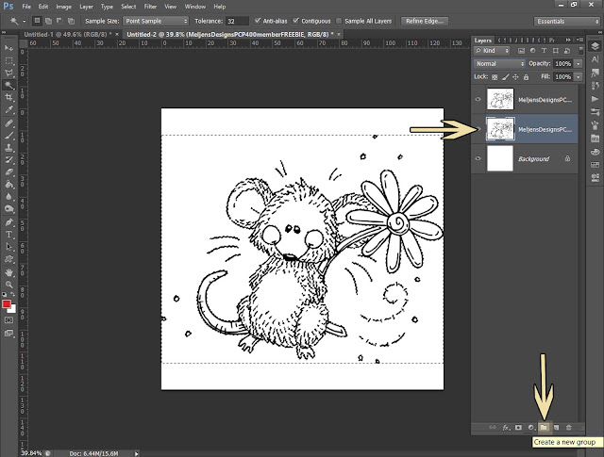The height and width of the screenshot is (457, 604).
Task: Toggle Anti-alias checkbox
Action: (x=258, y=21)
